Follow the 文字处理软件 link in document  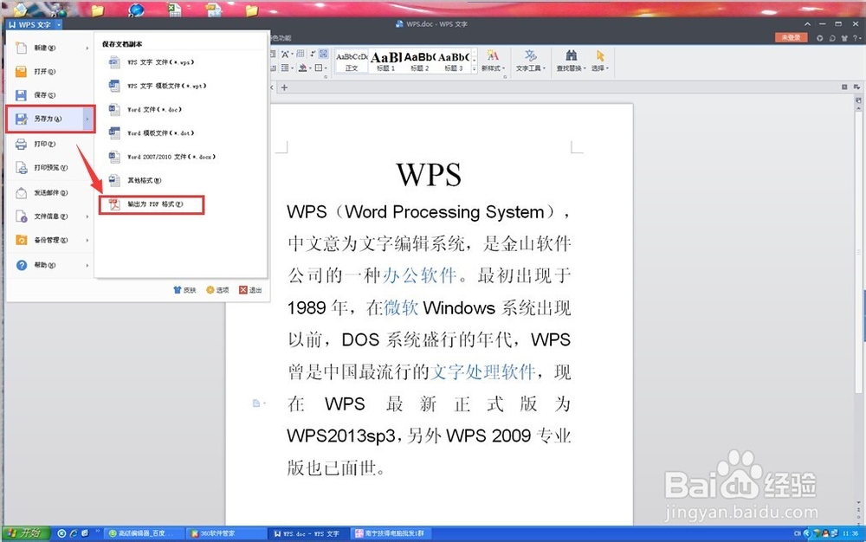click(482, 372)
